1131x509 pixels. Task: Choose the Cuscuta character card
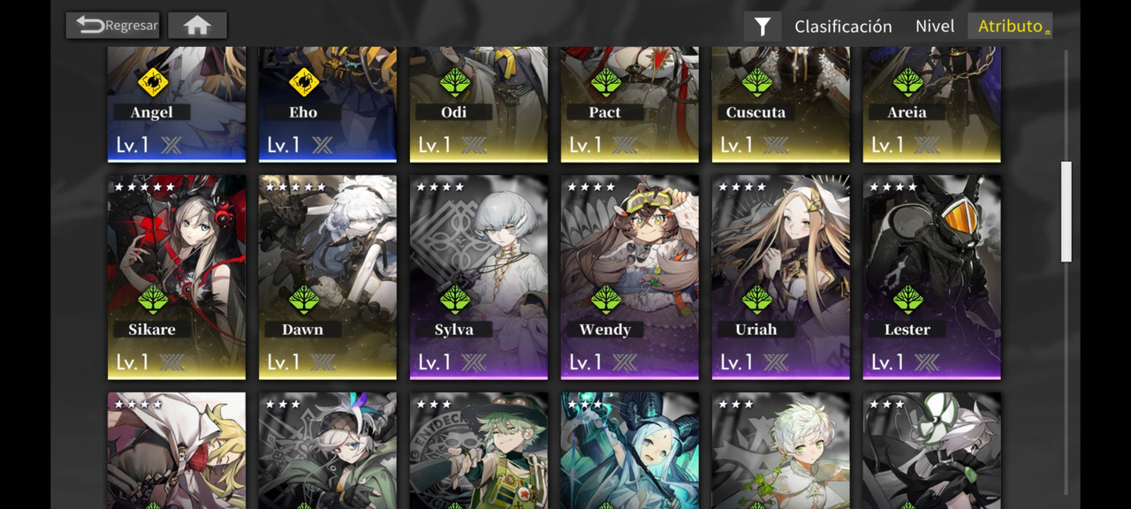(781, 104)
